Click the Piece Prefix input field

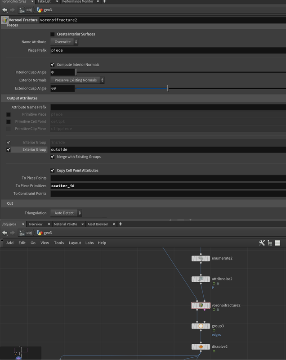pos(168,50)
